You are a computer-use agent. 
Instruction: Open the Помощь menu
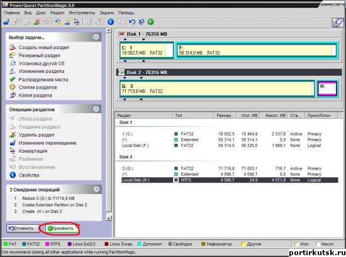pyautogui.click(x=126, y=13)
